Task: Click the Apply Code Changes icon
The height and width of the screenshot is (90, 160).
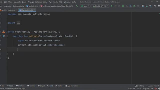Action: [119, 6]
